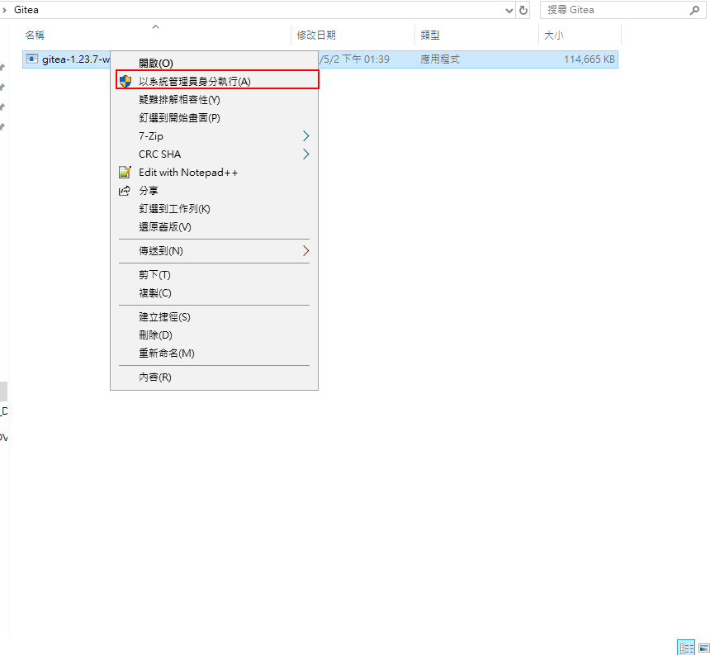The image size is (710, 655).
Task: Open the address bar history dropdown arrow
Action: pos(509,10)
